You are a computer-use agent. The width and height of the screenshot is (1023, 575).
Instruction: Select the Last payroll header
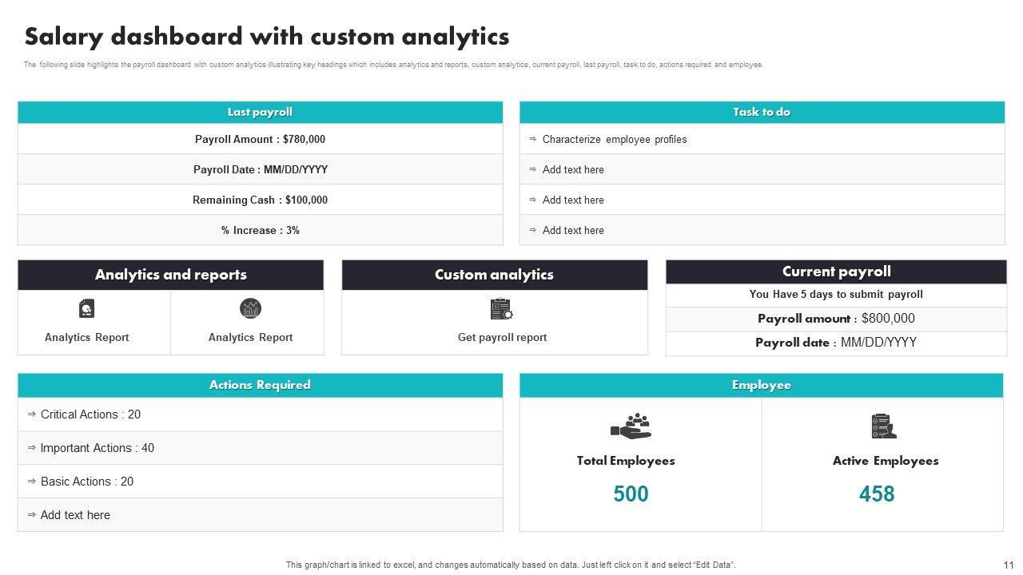[x=260, y=113]
